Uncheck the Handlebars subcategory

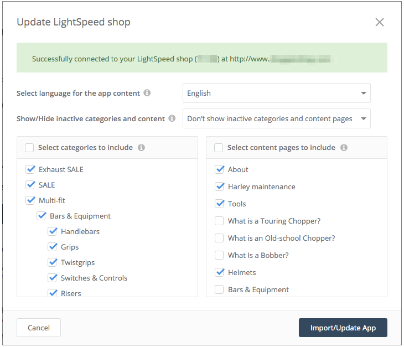[53, 231]
